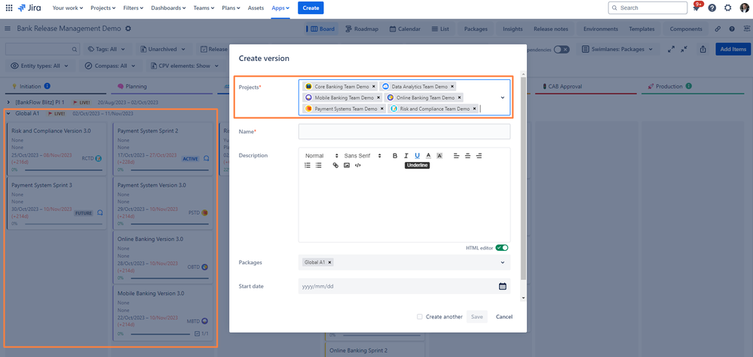Switch to the Calendar tab

tap(405, 29)
